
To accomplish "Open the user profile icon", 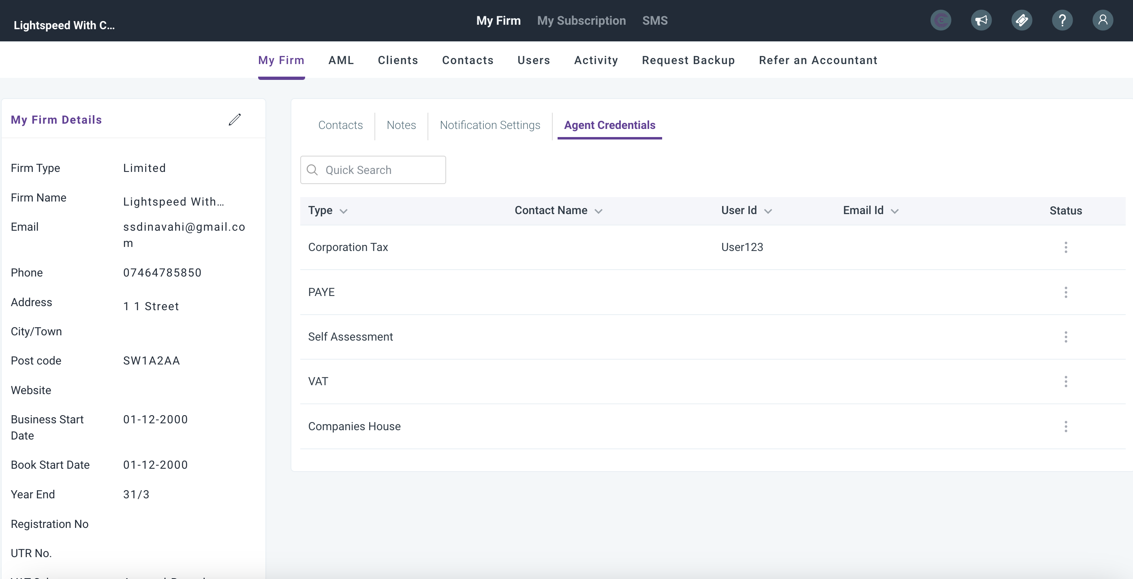I will [x=1102, y=20].
